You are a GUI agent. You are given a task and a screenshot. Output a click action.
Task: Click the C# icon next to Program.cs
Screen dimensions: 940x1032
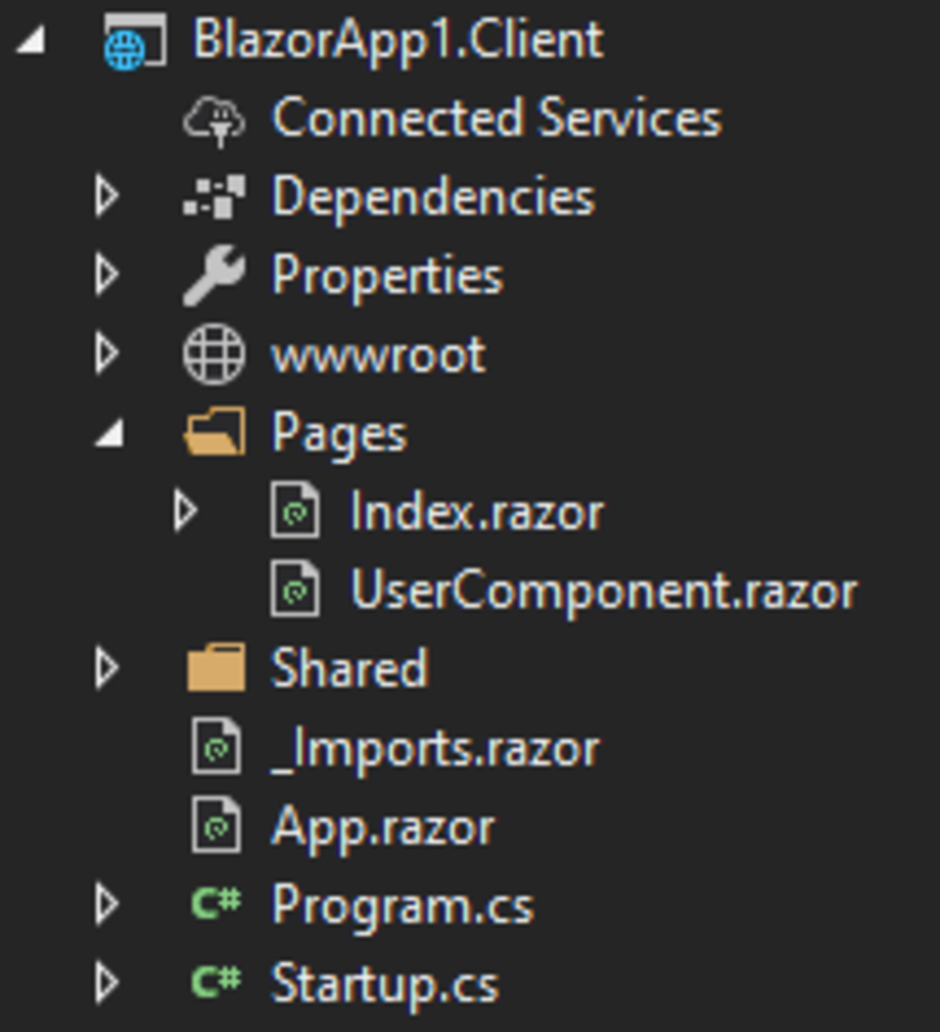(216, 903)
